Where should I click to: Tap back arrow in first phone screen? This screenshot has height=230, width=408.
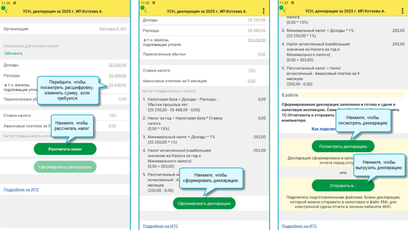coord(6,11)
